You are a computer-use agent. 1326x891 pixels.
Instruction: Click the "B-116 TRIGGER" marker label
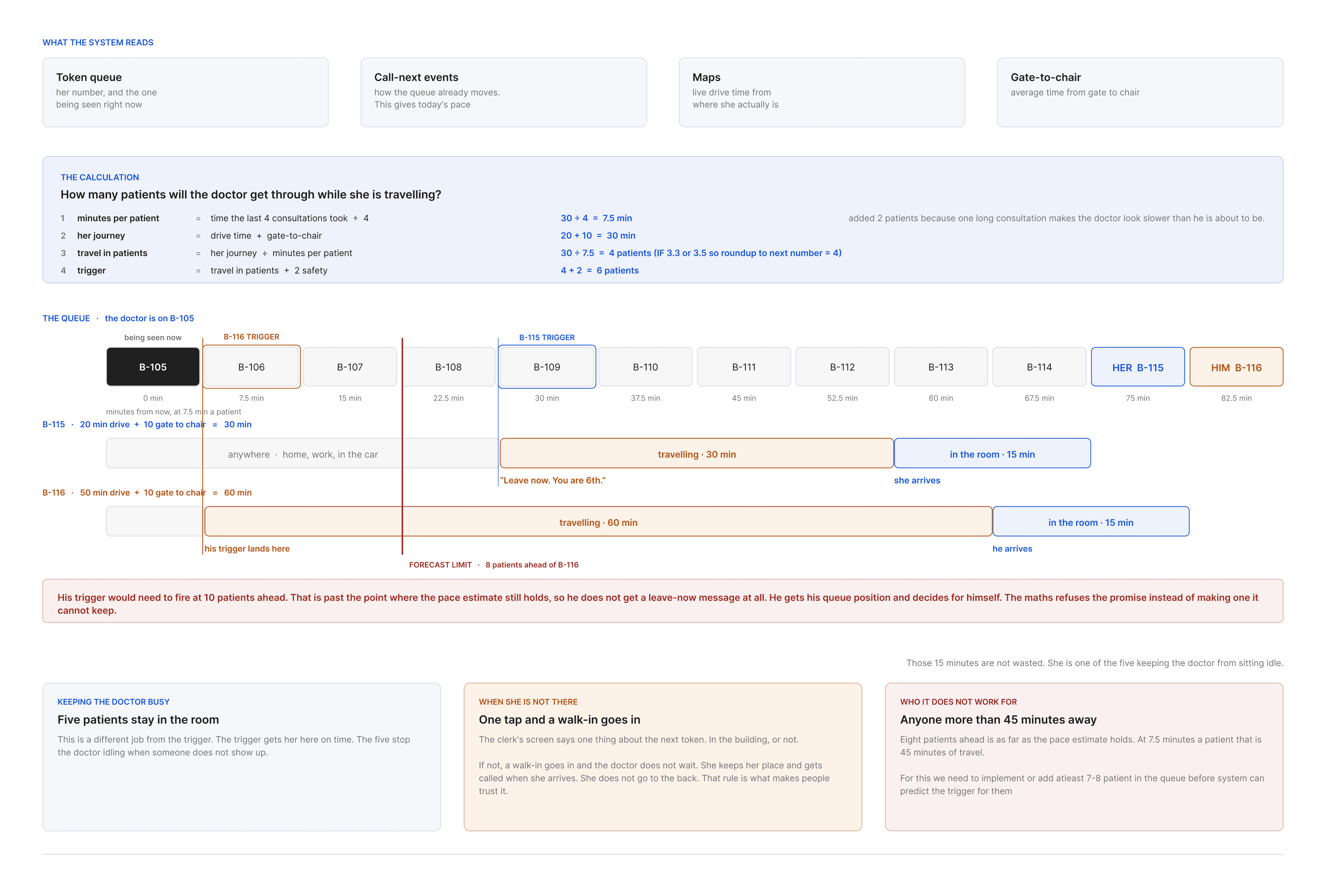[x=251, y=337]
